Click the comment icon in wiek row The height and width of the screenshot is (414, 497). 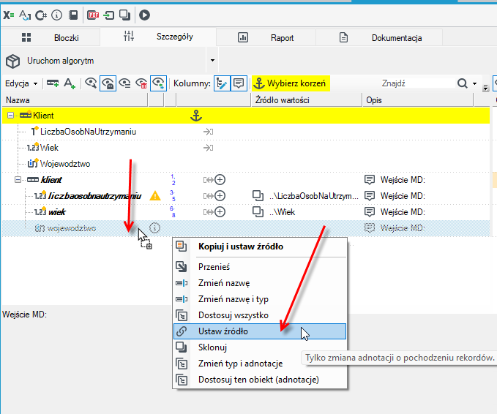pyautogui.click(x=369, y=212)
